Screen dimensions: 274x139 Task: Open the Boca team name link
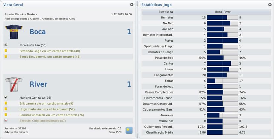[x=38, y=32]
